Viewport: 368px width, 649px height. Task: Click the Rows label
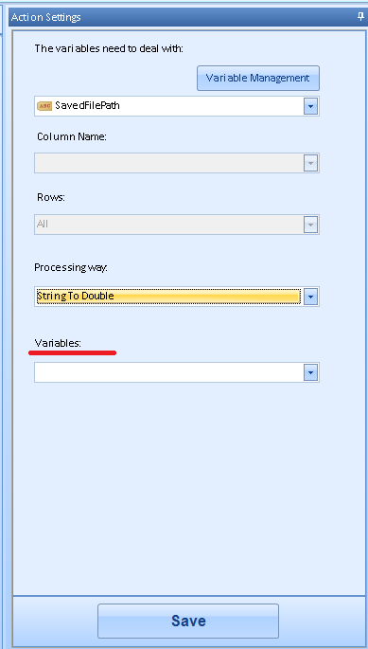coord(51,197)
